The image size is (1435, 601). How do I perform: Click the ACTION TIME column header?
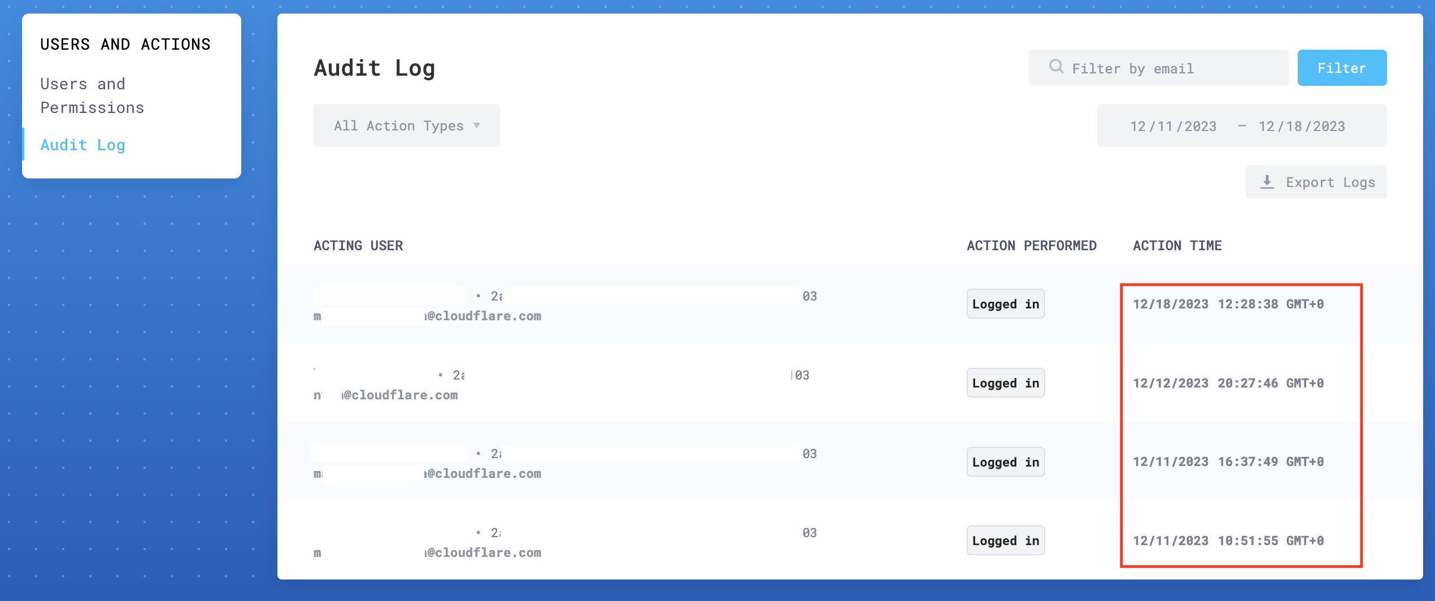click(1177, 245)
